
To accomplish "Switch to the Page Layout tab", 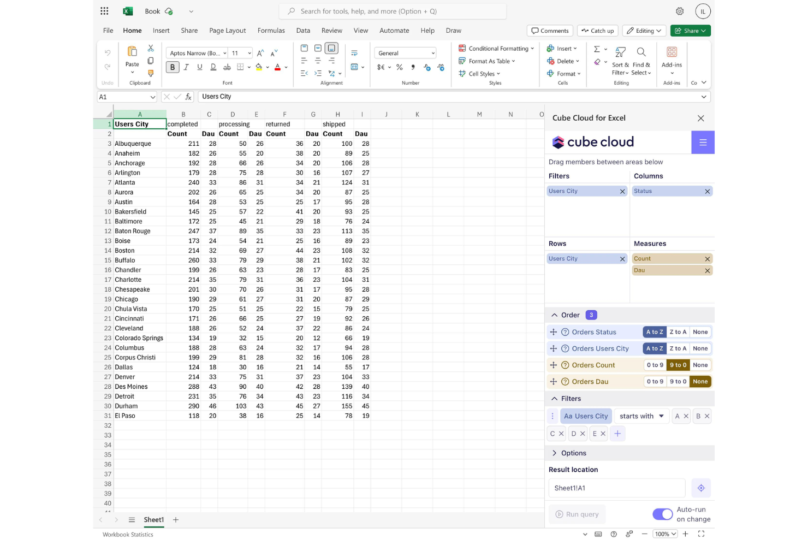I will 228,31.
